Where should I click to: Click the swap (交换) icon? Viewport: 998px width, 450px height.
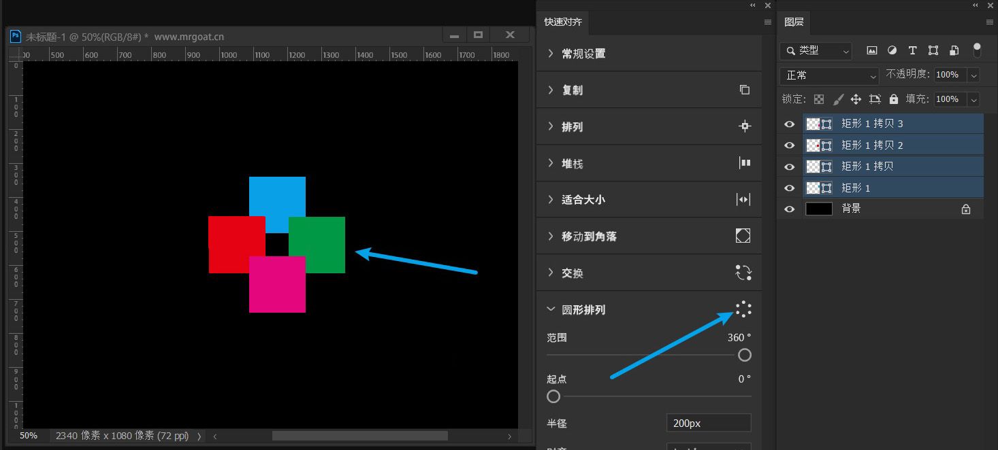point(743,273)
